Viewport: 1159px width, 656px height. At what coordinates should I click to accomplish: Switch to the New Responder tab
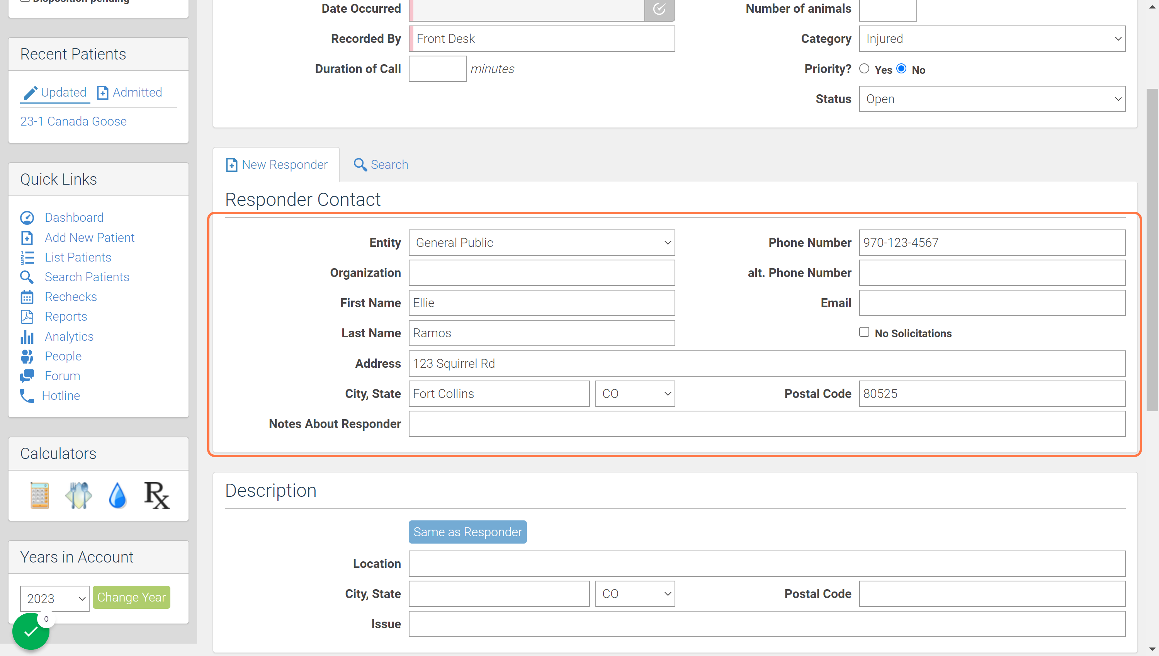(277, 165)
